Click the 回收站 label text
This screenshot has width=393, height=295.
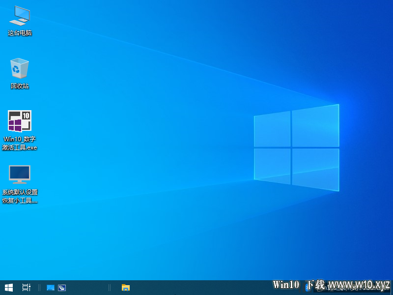[x=20, y=86]
